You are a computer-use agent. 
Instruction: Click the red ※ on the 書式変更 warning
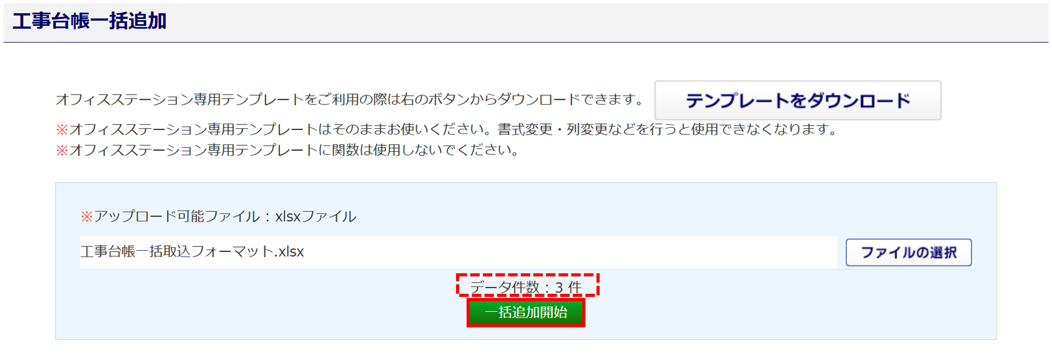(x=62, y=129)
